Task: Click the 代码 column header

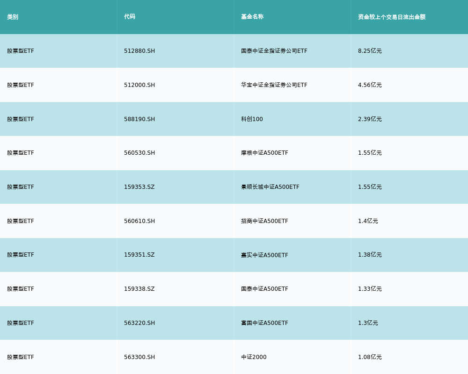Action: click(x=130, y=17)
